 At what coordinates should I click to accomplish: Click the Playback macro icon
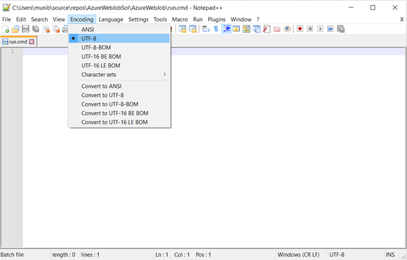click(x=320, y=29)
